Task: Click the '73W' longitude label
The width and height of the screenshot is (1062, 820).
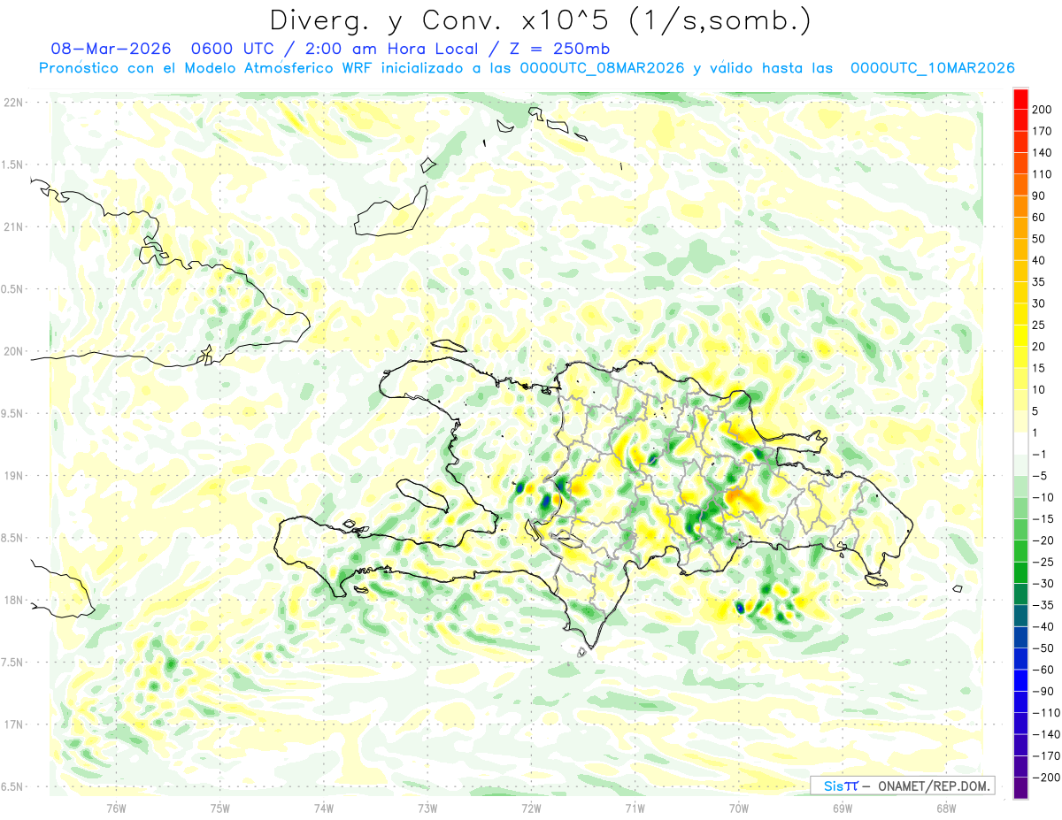Action: (x=427, y=809)
